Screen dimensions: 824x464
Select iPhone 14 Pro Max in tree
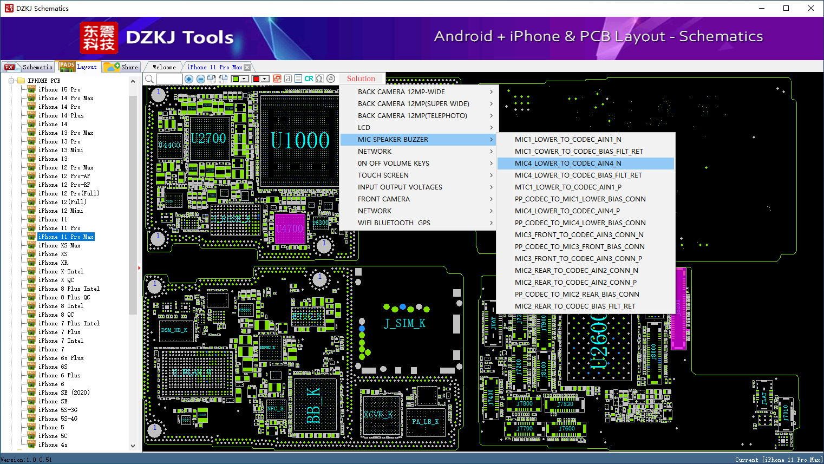(x=66, y=98)
